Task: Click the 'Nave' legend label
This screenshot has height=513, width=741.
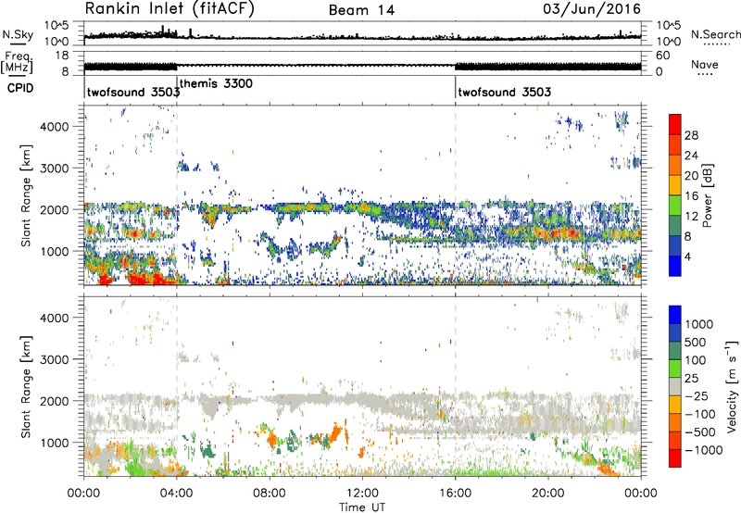Action: tap(705, 65)
